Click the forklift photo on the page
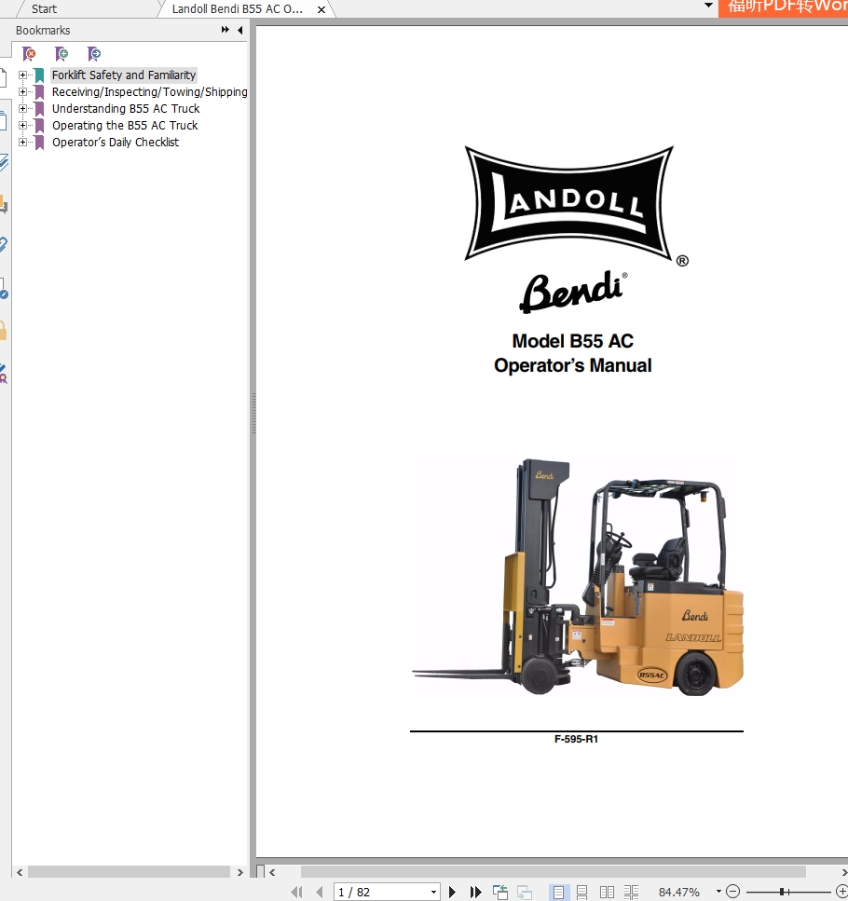 point(578,578)
